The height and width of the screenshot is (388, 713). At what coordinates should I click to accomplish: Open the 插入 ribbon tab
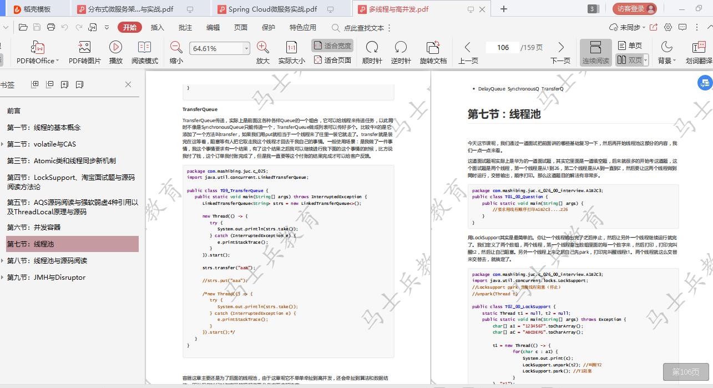coord(158,27)
